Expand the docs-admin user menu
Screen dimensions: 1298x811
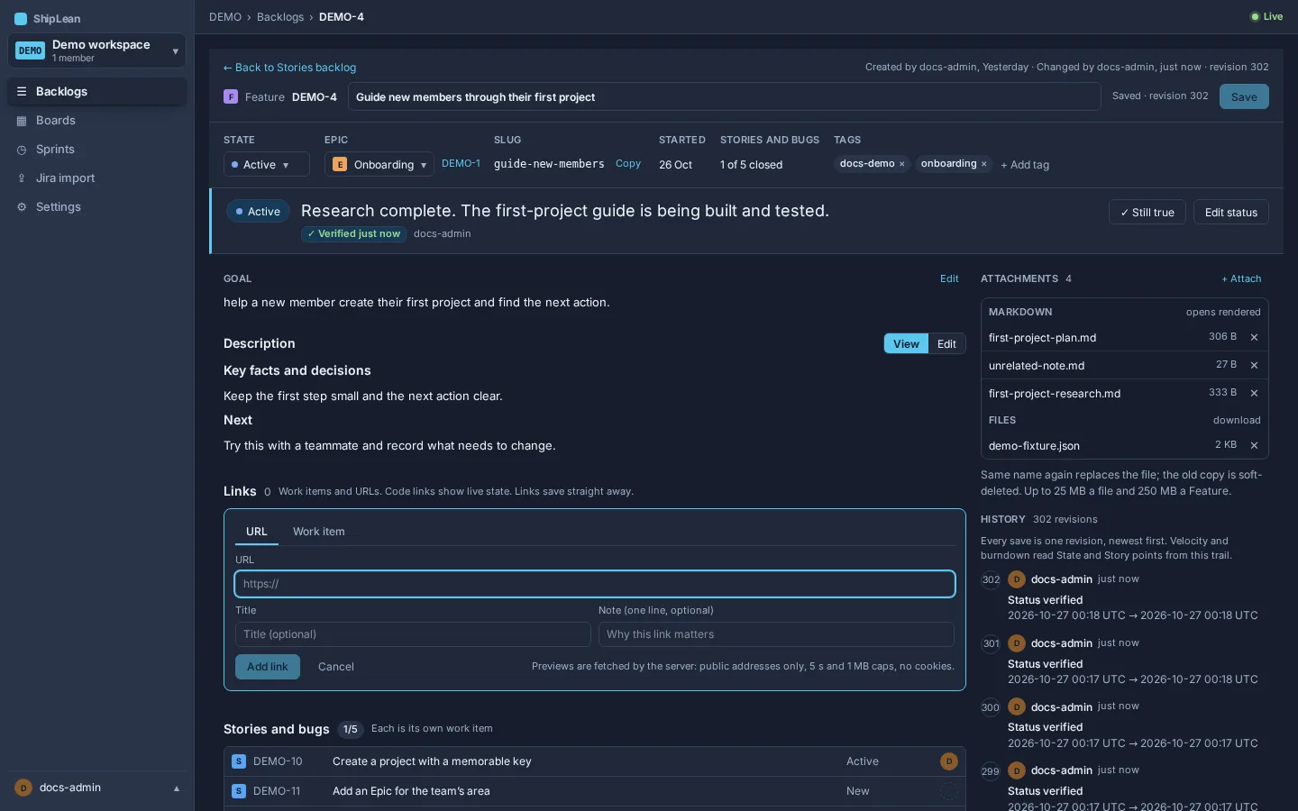[x=97, y=788]
